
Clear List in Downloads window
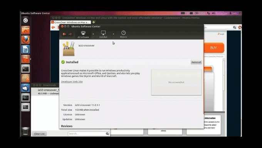(39, 134)
